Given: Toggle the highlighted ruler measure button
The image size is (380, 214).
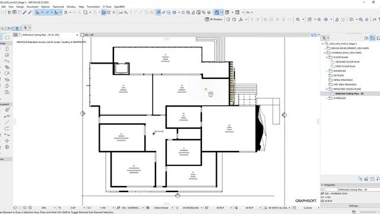Looking at the screenshot, I should (x=56, y=12).
